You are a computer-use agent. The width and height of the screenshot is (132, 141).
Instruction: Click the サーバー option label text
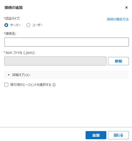(x=16, y=25)
